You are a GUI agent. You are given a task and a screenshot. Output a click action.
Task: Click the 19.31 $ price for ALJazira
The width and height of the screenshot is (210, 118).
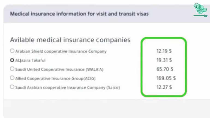point(164,60)
